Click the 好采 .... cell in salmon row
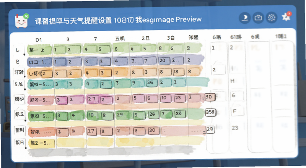This screenshot has height=168, width=306. 42,132
